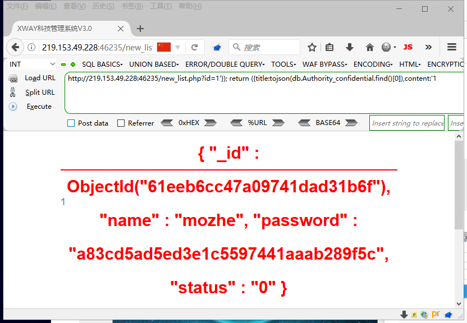Screen dimensions: 467x323
Task: Click the 'Insert string to replace' field
Action: coord(407,123)
